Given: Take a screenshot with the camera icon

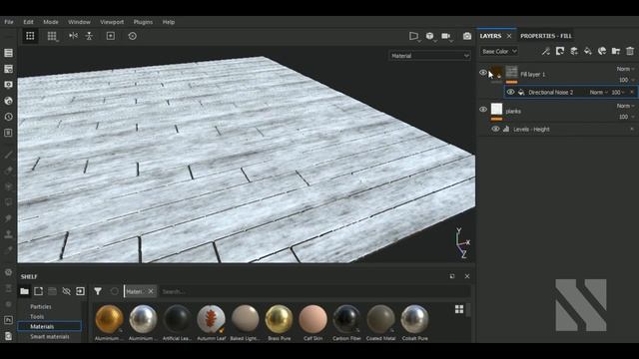Looking at the screenshot, I should pyautogui.click(x=467, y=36).
